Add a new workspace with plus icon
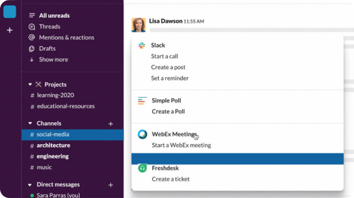Viewport: 354px width, 198px height. [x=10, y=30]
